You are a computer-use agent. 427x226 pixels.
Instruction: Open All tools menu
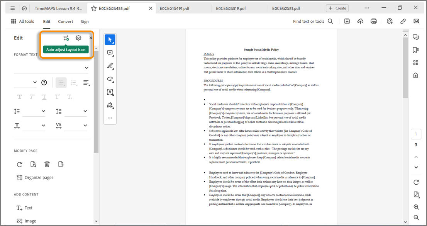point(23,21)
